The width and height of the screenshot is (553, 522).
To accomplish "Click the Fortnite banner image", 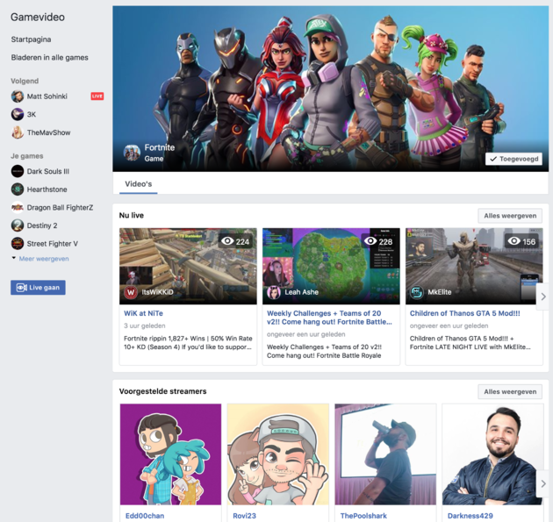I will point(330,89).
